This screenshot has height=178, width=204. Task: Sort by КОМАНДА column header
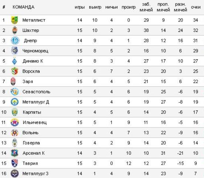(24, 7)
